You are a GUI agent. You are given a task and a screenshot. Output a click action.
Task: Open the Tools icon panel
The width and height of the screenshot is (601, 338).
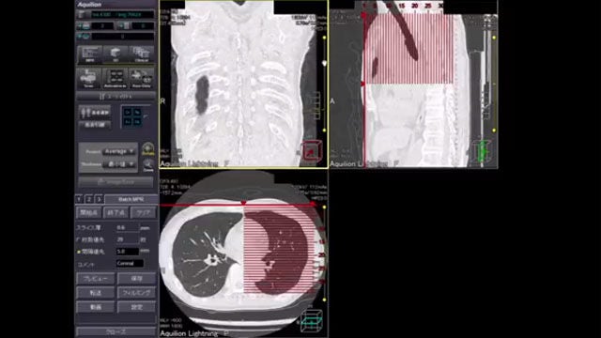click(88, 79)
